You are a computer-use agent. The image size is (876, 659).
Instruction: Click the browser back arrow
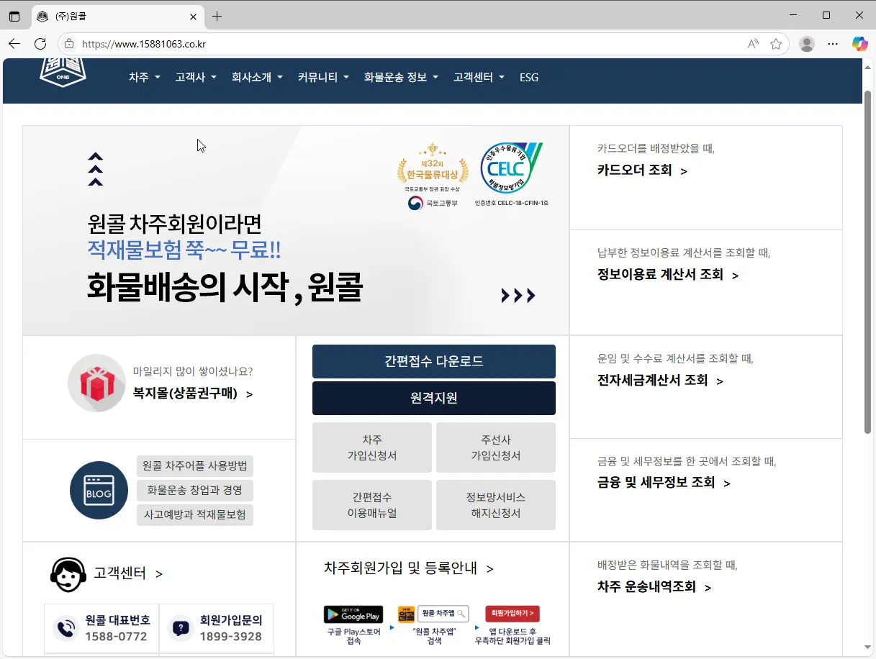(x=14, y=44)
